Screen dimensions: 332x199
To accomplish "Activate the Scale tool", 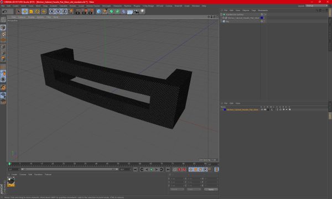I will pos(31,12).
